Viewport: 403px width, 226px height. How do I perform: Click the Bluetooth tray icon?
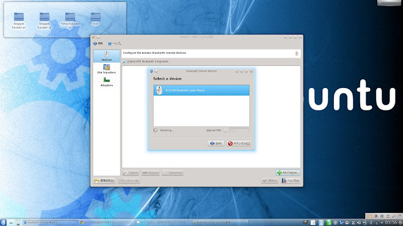coord(371,223)
